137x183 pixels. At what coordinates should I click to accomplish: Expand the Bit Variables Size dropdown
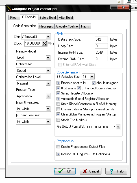coord(92,77)
